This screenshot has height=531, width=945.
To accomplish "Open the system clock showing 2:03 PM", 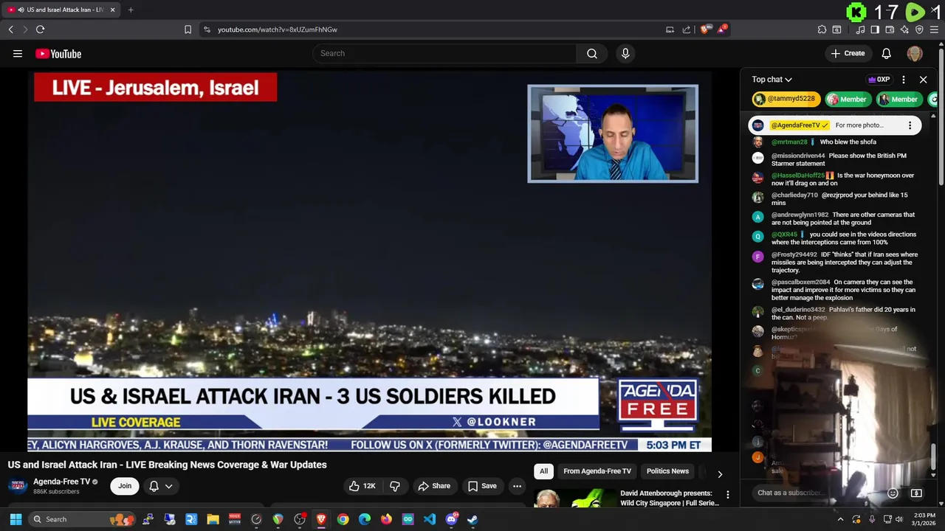I will click(x=924, y=519).
